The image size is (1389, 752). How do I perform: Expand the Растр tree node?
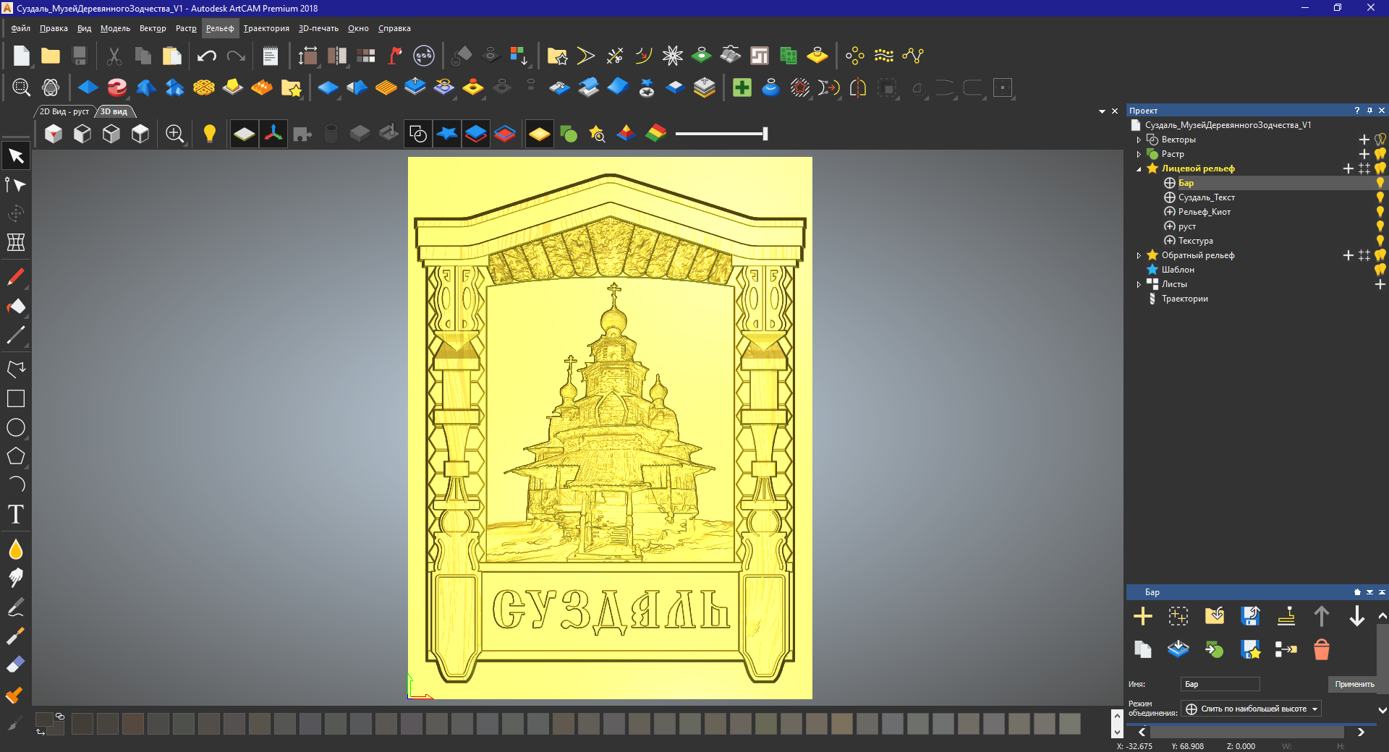pyautogui.click(x=1139, y=154)
